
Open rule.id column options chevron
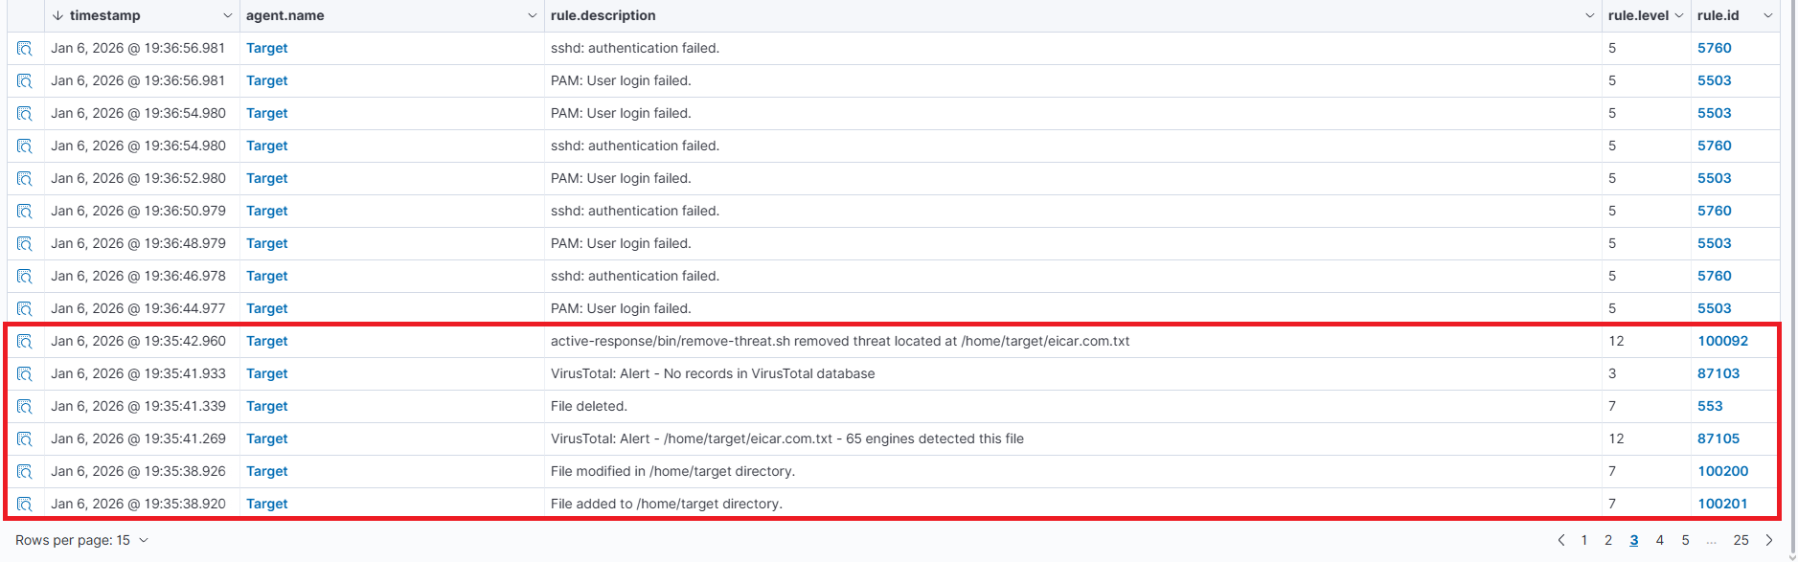point(1768,15)
